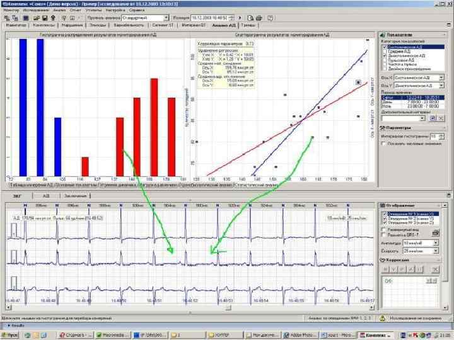Toggle the Среднее АД checkbox
454x340 pixels.
point(385,51)
